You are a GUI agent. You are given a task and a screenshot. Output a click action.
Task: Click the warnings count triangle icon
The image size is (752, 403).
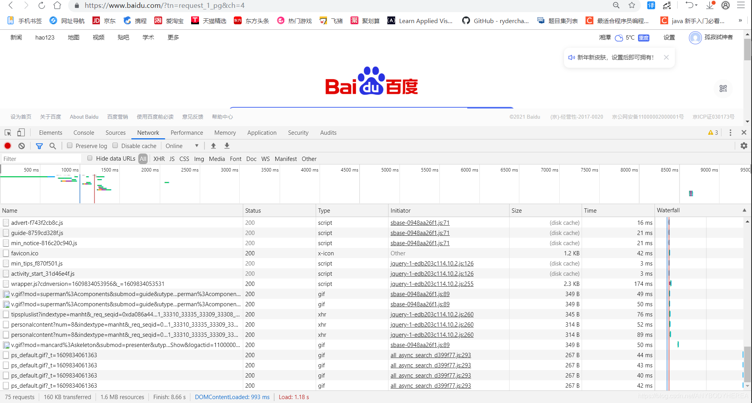click(710, 133)
